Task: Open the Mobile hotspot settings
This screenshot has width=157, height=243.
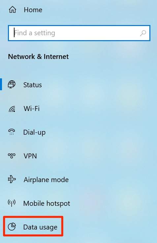Action: click(47, 203)
